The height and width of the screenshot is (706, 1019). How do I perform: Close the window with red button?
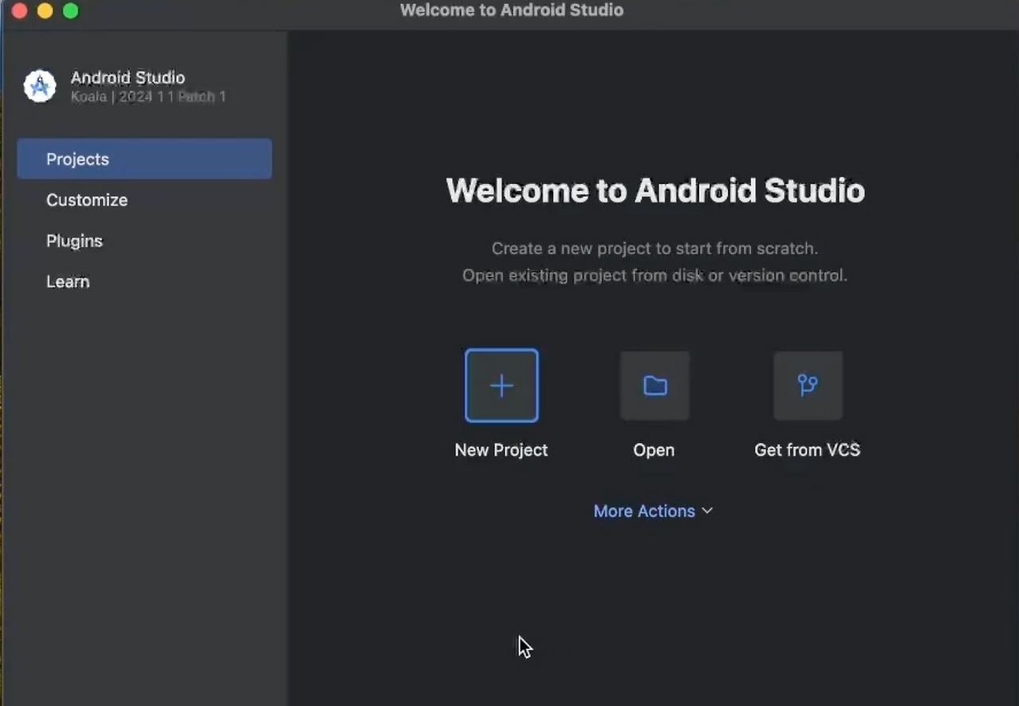19,11
